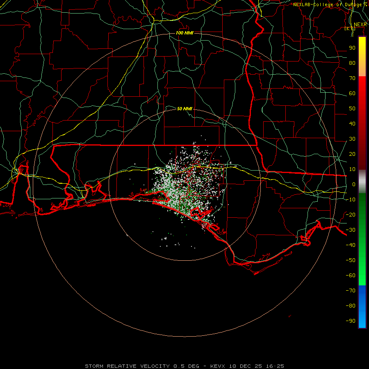Click the -50 value on the velocity scale
Image resolution: width=369 pixels, height=369 pixels.
pyautogui.click(x=351, y=260)
